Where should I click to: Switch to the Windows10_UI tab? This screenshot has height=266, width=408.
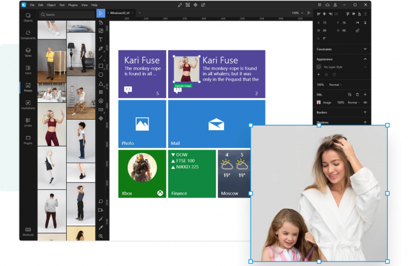tap(120, 13)
